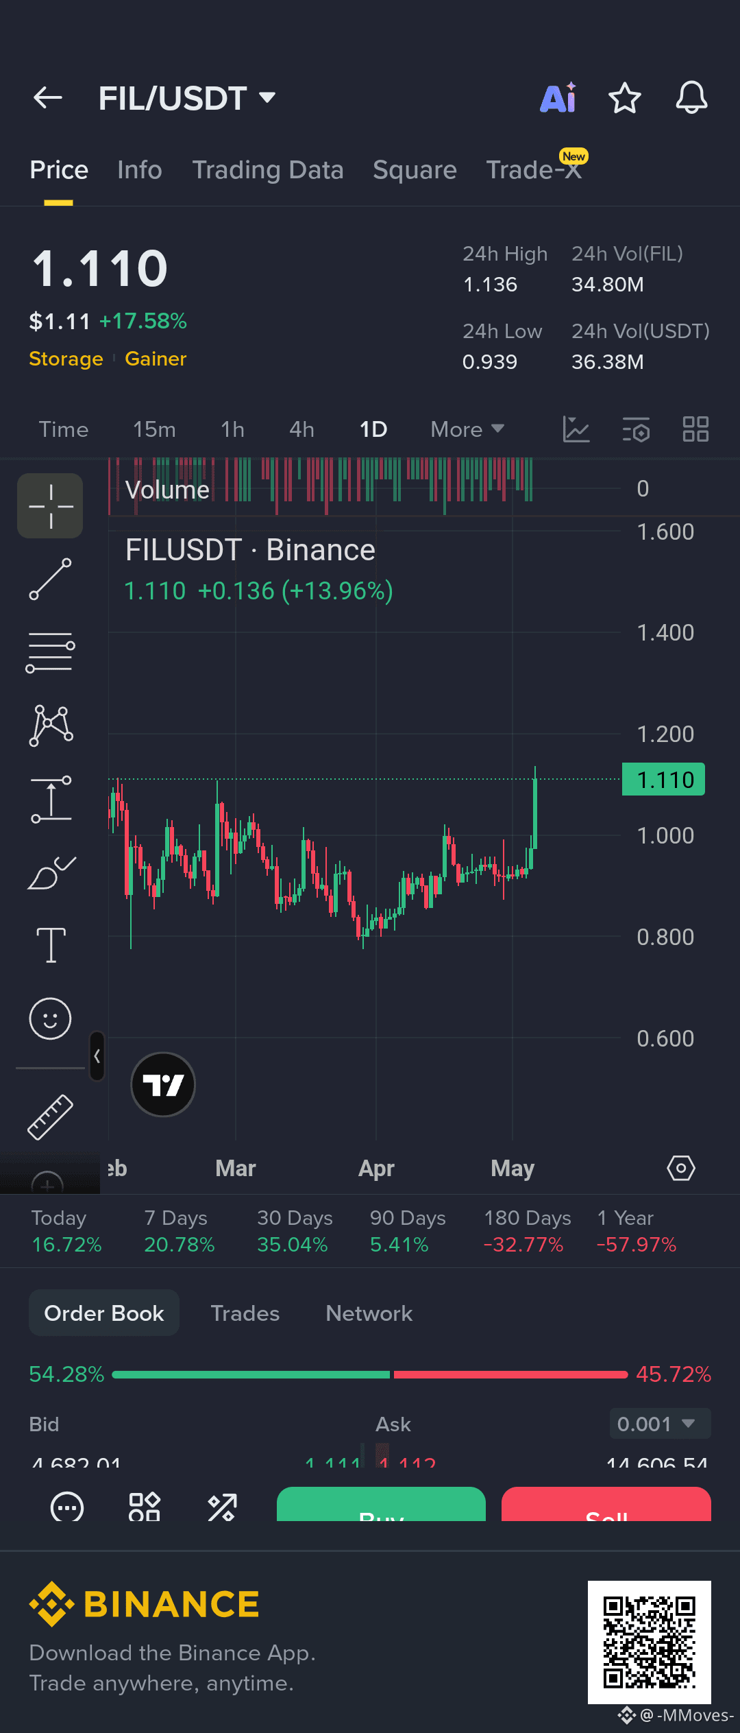
Task: Tap the Gainer tag
Action: 156,359
